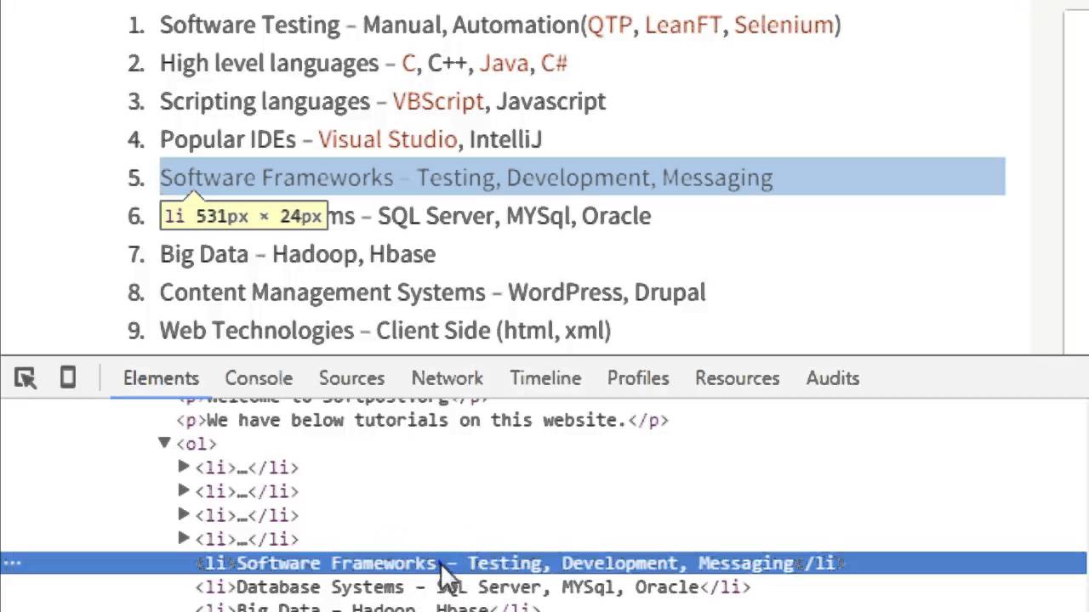This screenshot has height=612, width=1089.
Task: Expand the first li node under ol
Action: tap(183, 467)
